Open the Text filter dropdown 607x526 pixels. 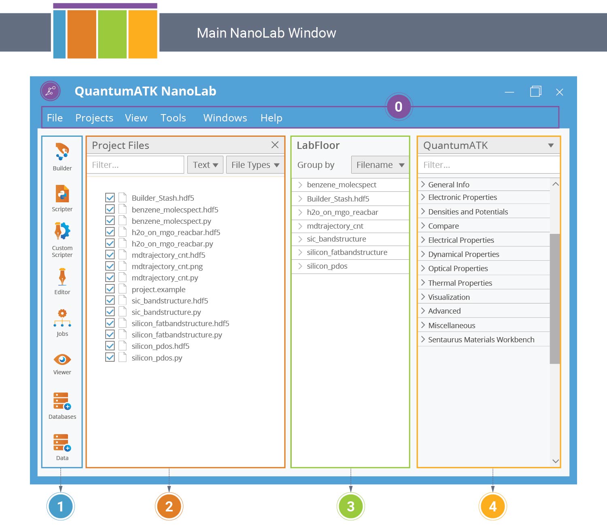205,165
